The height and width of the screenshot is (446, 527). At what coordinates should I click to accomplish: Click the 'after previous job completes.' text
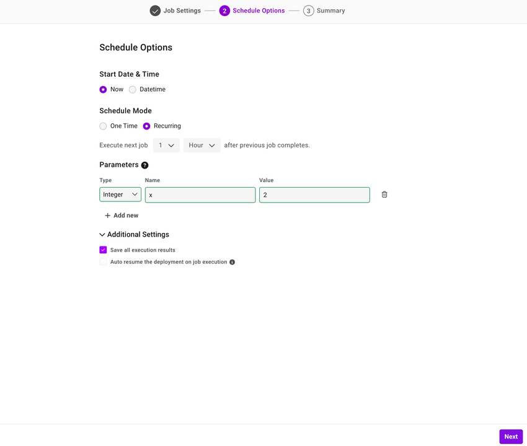pyautogui.click(x=267, y=145)
